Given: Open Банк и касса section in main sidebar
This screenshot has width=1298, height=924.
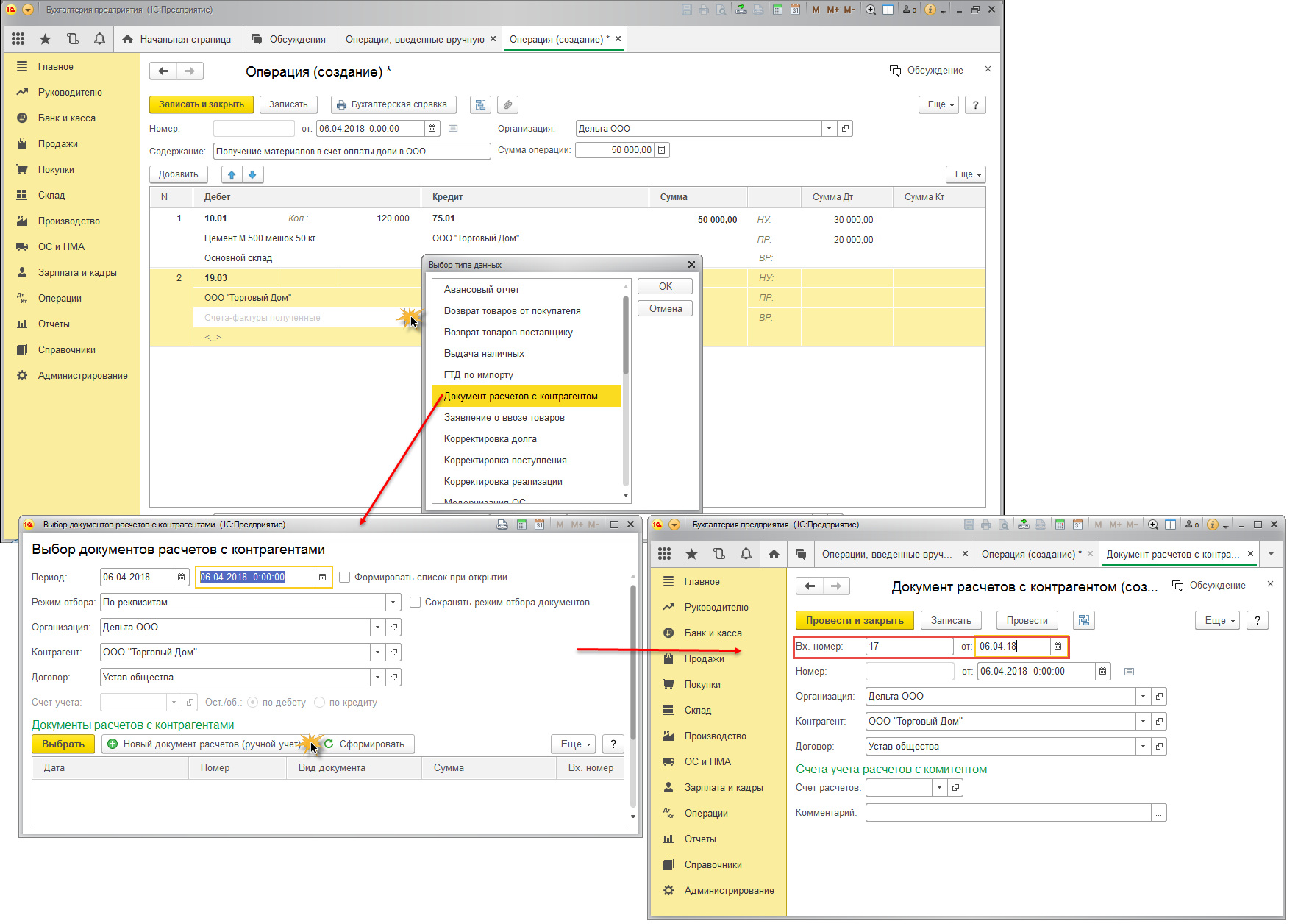Looking at the screenshot, I should point(67,118).
